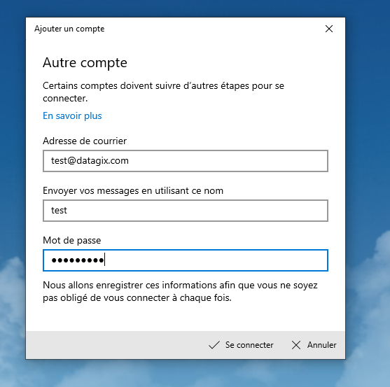
Task: Click the masked password dots
Action: pos(78,260)
